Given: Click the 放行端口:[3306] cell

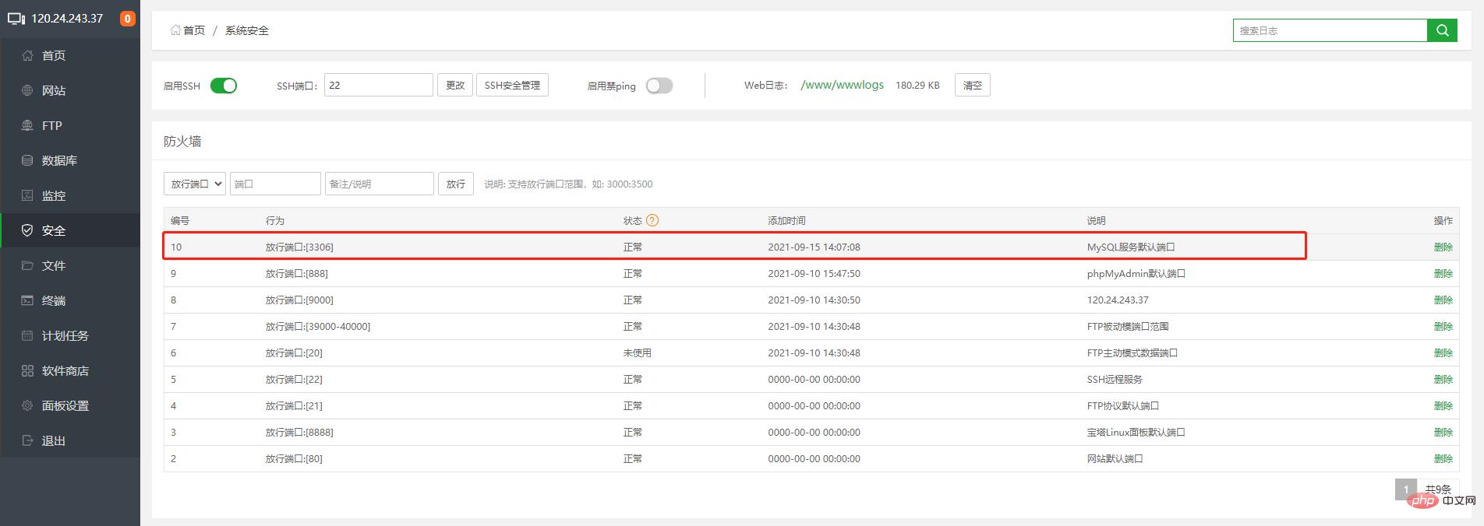Looking at the screenshot, I should pos(299,247).
